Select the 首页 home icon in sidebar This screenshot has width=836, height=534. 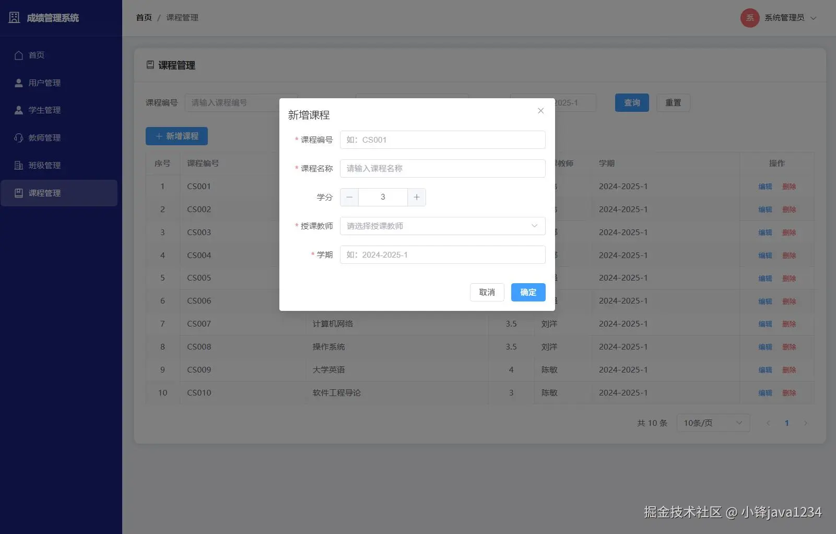click(19, 55)
